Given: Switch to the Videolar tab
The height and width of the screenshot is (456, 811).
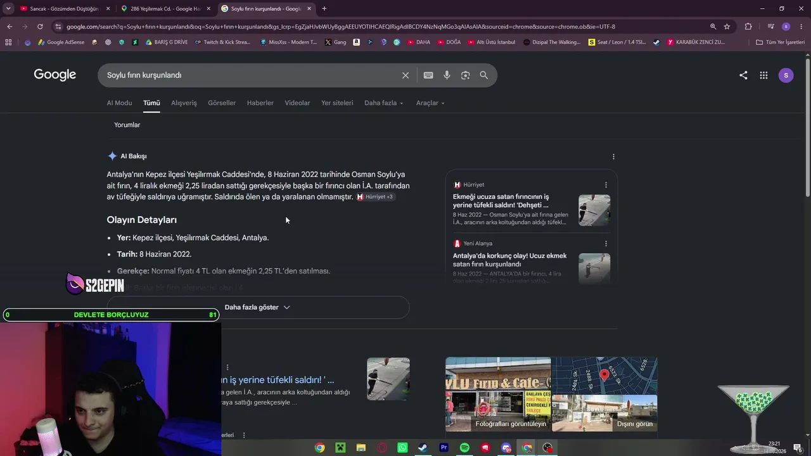Looking at the screenshot, I should [297, 103].
